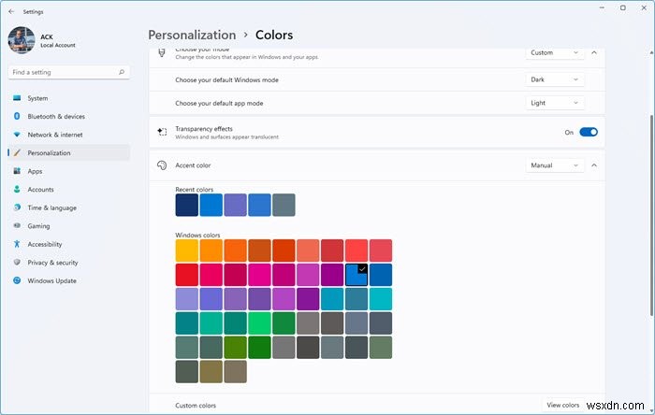Turn off Transparency effects switch
The width and height of the screenshot is (655, 415).
(x=589, y=133)
